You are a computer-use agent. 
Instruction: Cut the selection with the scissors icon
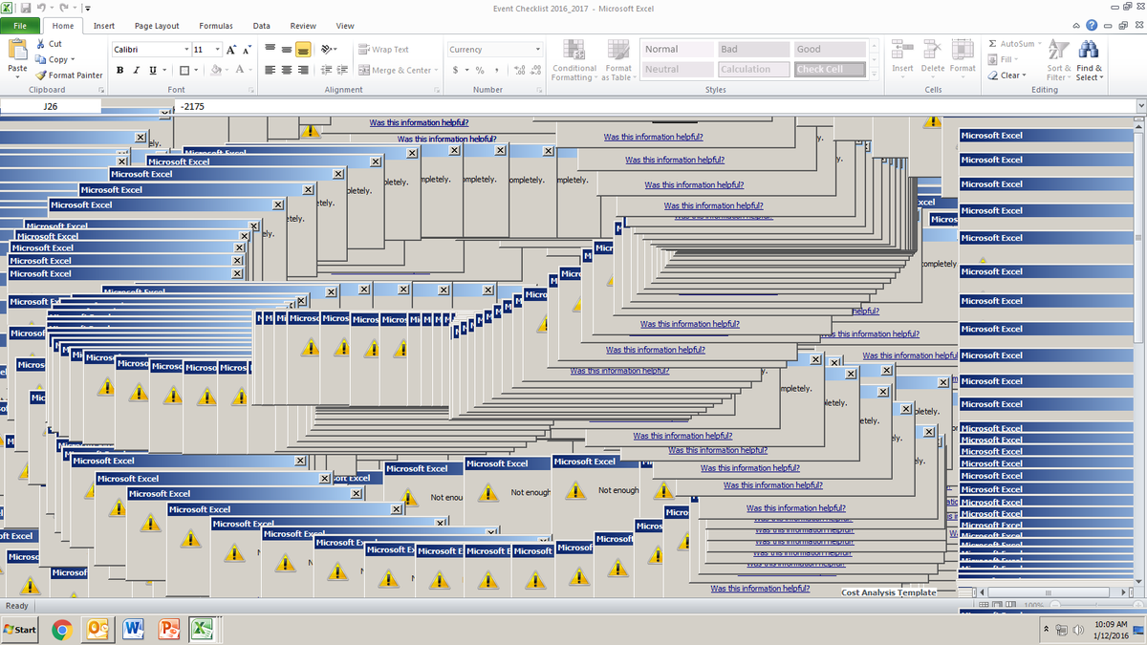click(40, 44)
